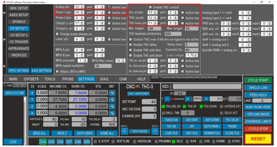Click the A axis reference home icon
The width and height of the screenshot is (277, 147).
112,113
